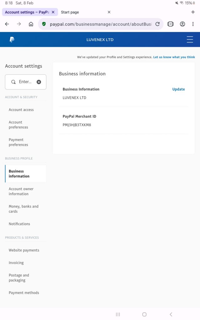Image resolution: width=200 pixels, height=320 pixels.
Task: Click the settings search input field
Action: (x=25, y=82)
